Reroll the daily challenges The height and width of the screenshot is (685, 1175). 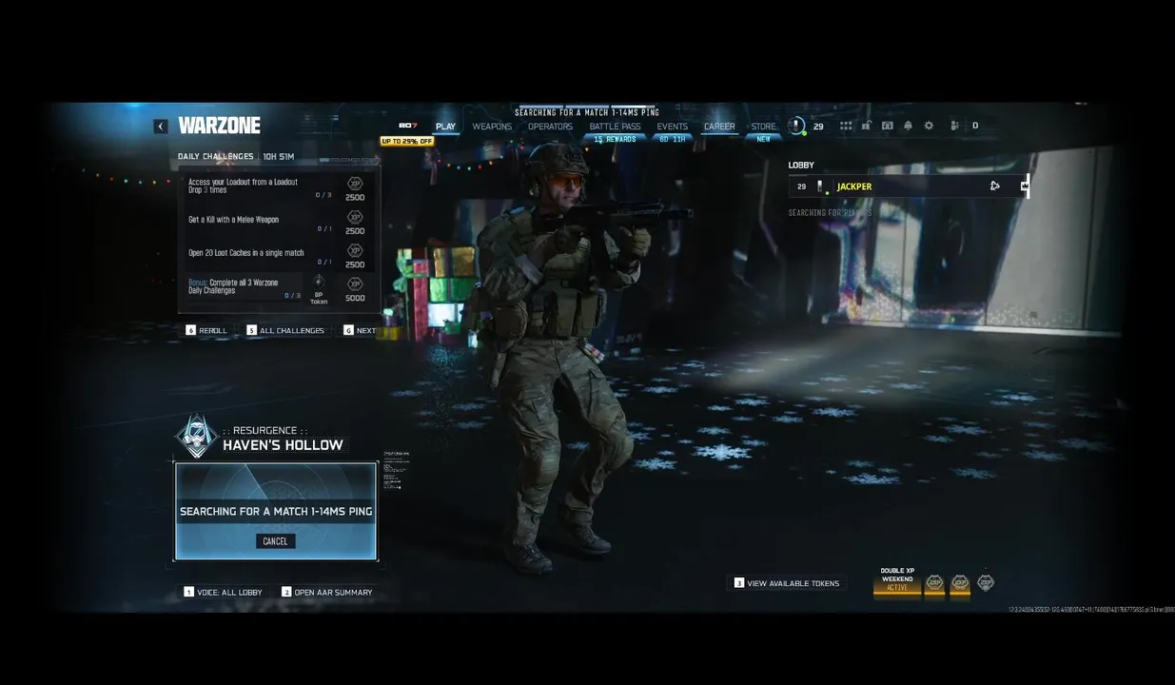tap(206, 330)
